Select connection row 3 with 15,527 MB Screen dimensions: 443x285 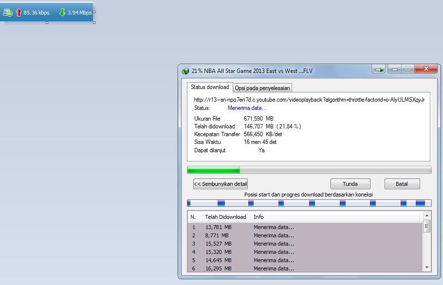pos(305,244)
